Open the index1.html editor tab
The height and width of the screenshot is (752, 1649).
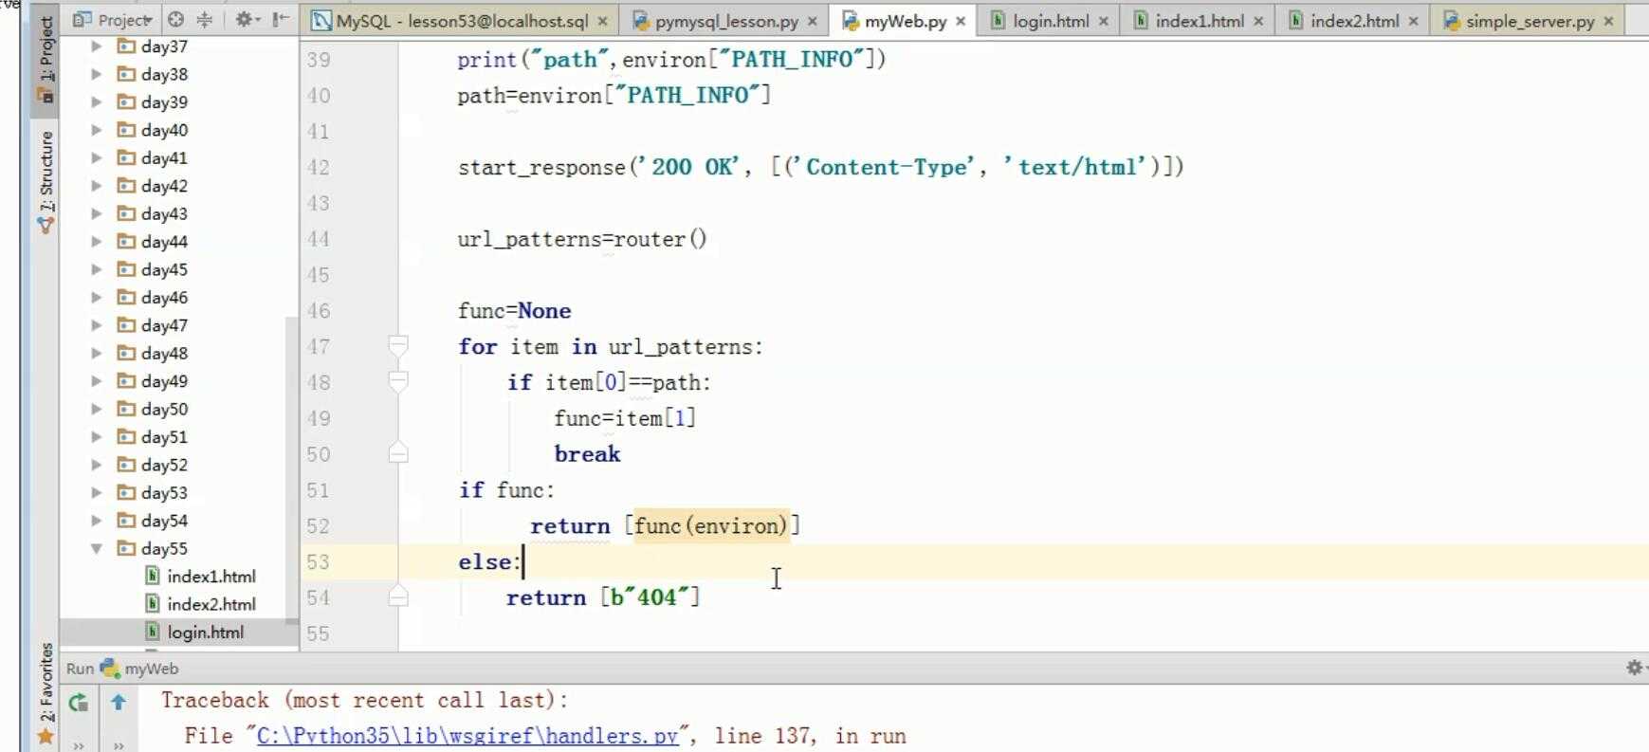click(x=1200, y=20)
